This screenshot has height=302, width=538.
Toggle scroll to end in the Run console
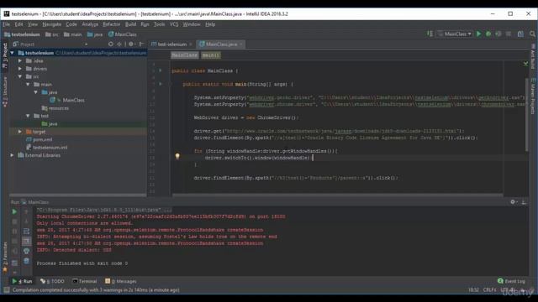tap(26, 242)
